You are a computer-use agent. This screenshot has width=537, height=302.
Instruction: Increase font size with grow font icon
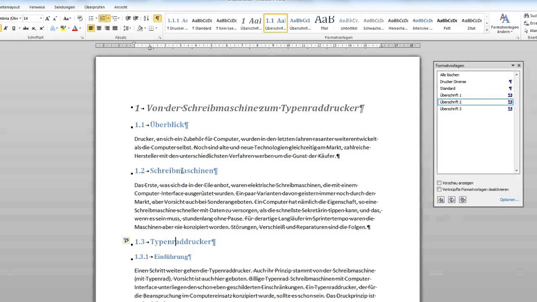pos(47,18)
